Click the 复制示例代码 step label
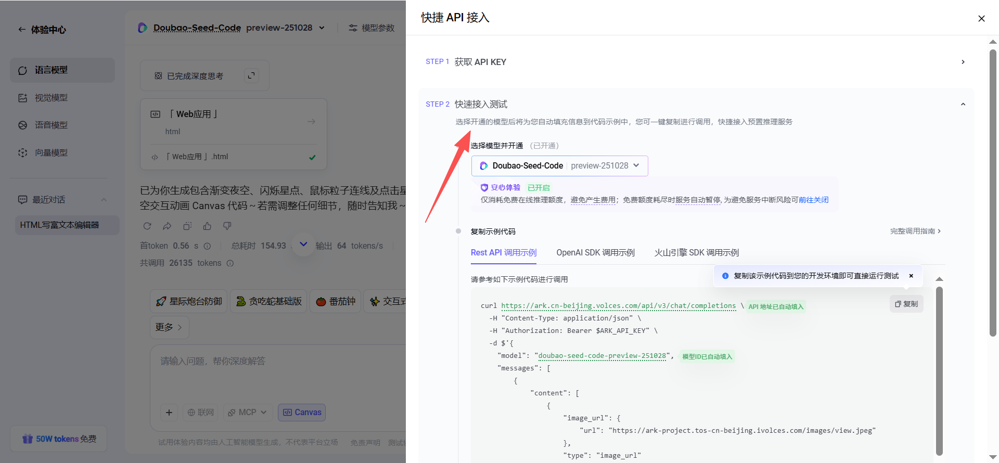The width and height of the screenshot is (999, 463). pos(493,231)
